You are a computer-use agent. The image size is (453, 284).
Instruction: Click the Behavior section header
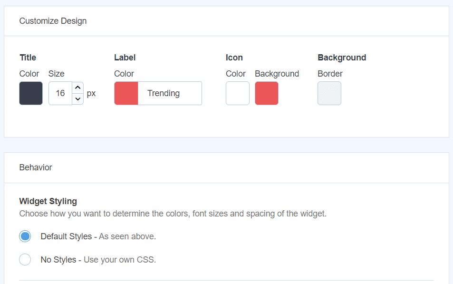point(36,167)
